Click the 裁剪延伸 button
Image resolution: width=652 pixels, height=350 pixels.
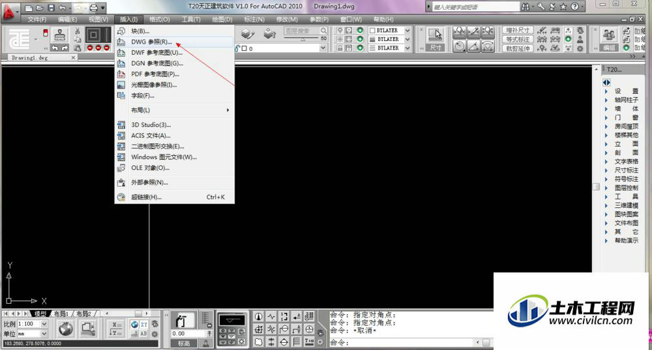click(x=518, y=48)
